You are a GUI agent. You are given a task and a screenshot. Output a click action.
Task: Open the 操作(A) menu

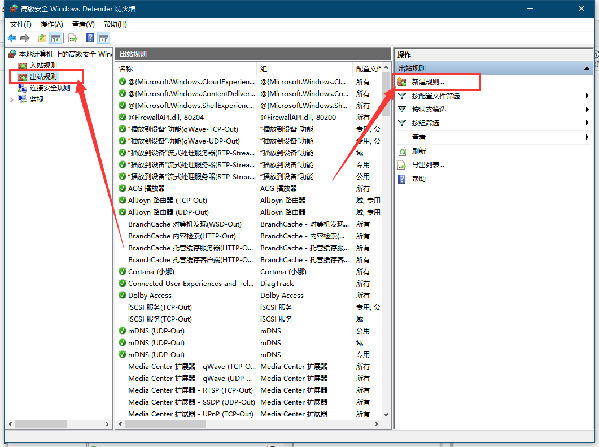pos(51,24)
